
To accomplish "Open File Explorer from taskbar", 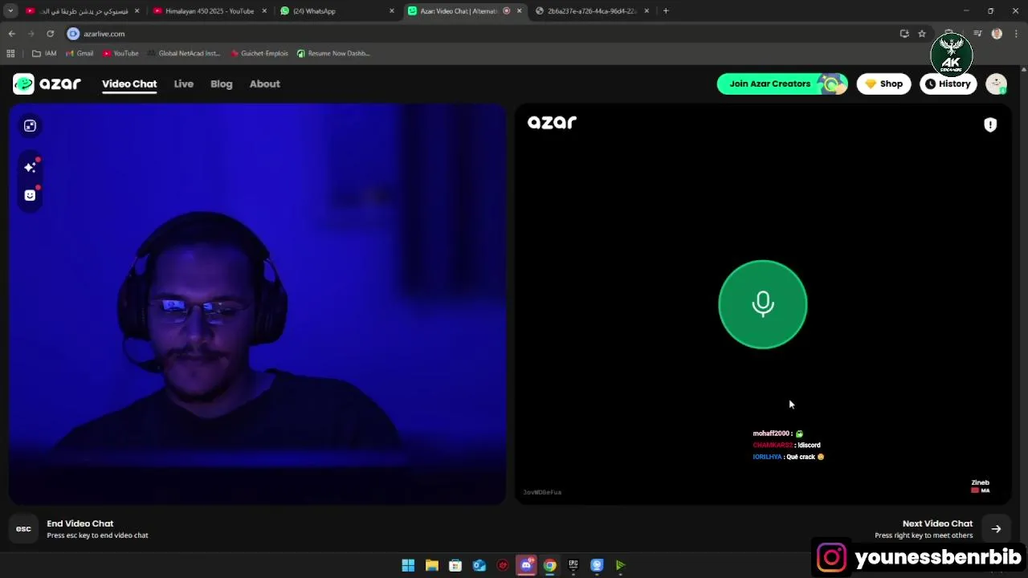I will tap(431, 565).
